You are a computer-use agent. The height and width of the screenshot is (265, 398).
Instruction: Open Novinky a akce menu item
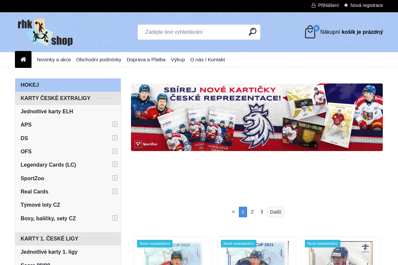point(54,60)
